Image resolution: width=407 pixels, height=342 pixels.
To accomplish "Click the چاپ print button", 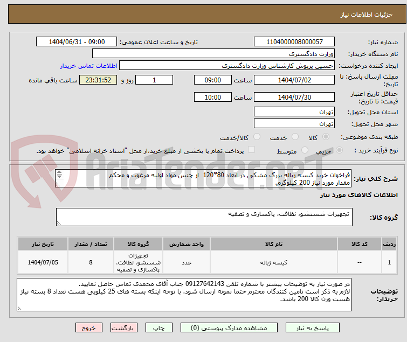I will click(159, 328).
